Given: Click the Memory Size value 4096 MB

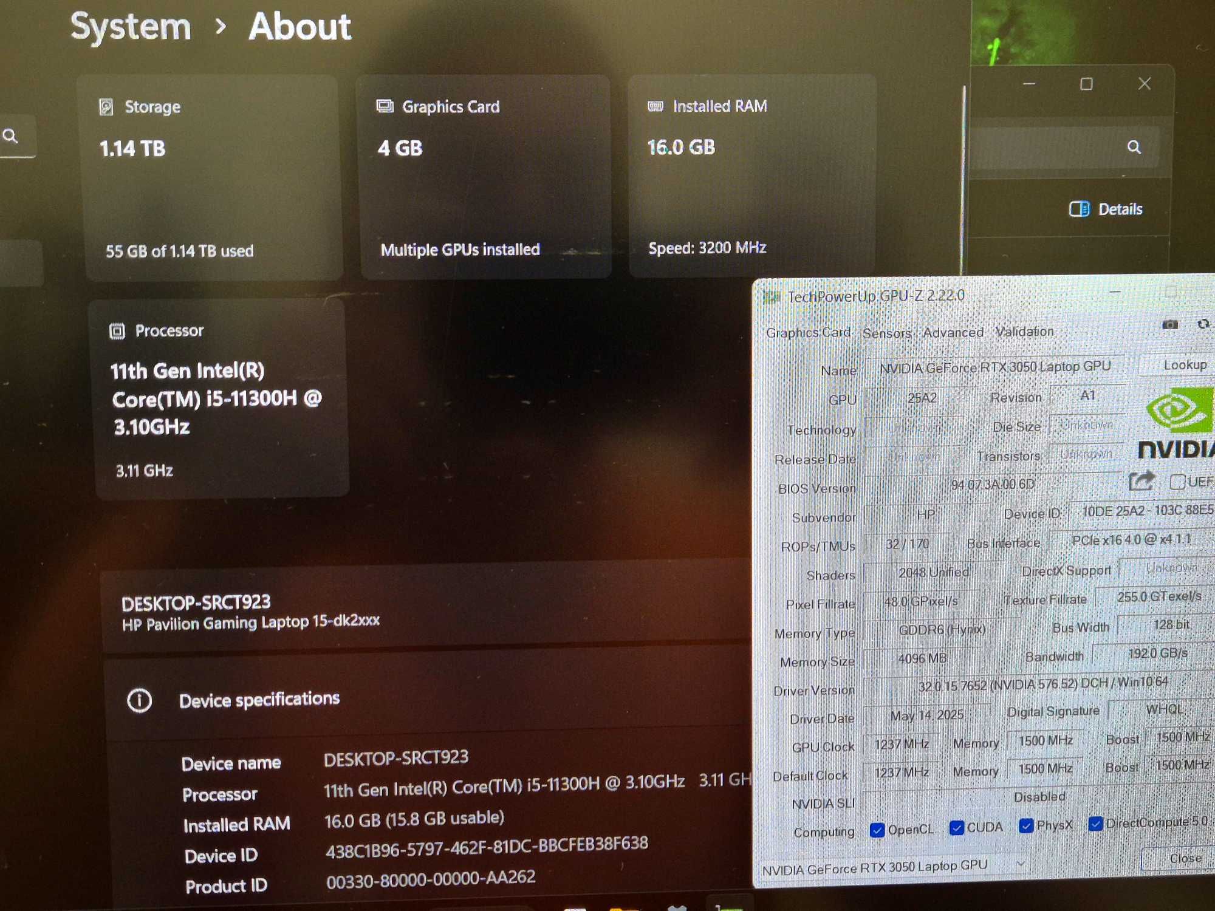Looking at the screenshot, I should coord(922,659).
